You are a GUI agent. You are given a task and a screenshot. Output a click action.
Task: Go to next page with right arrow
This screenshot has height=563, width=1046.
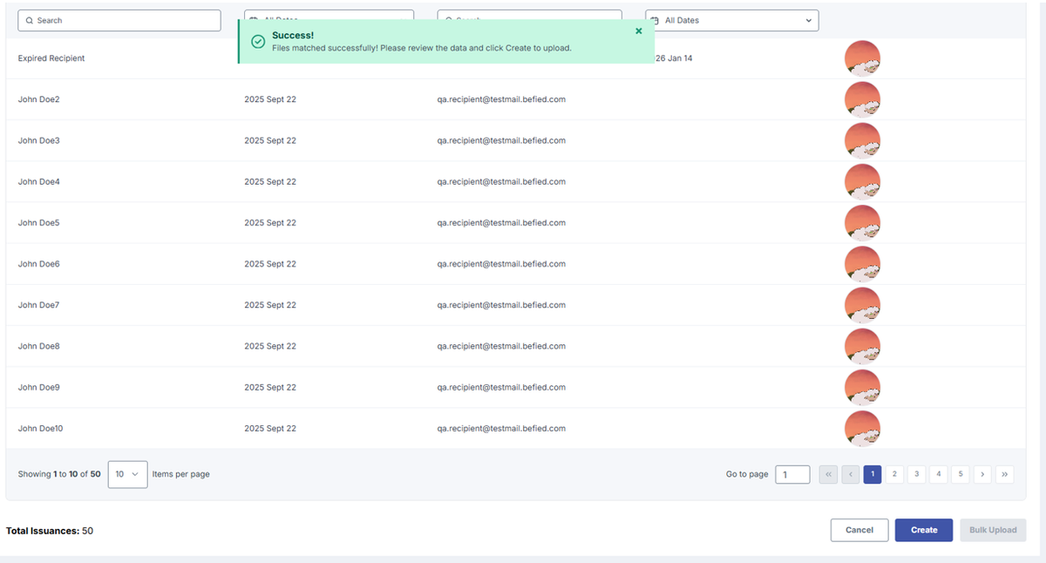(x=982, y=474)
